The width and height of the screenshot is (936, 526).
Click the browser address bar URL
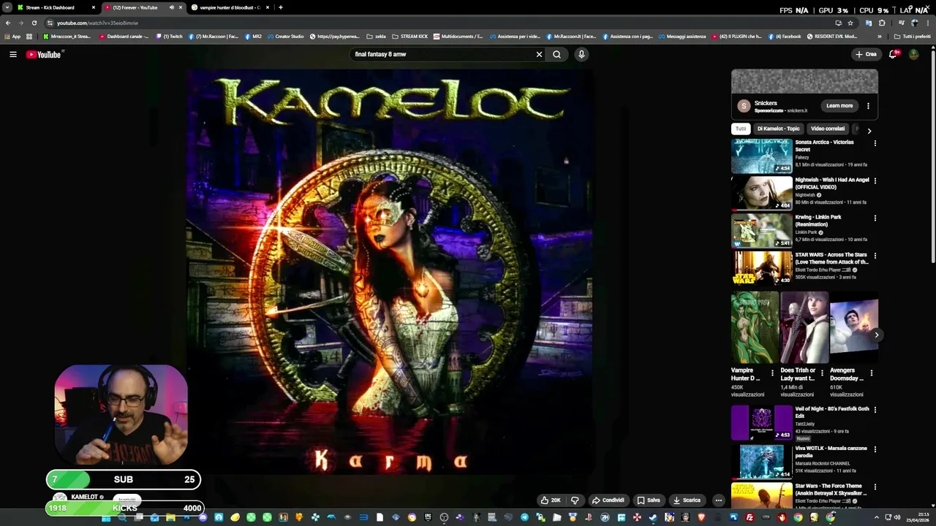(98, 23)
